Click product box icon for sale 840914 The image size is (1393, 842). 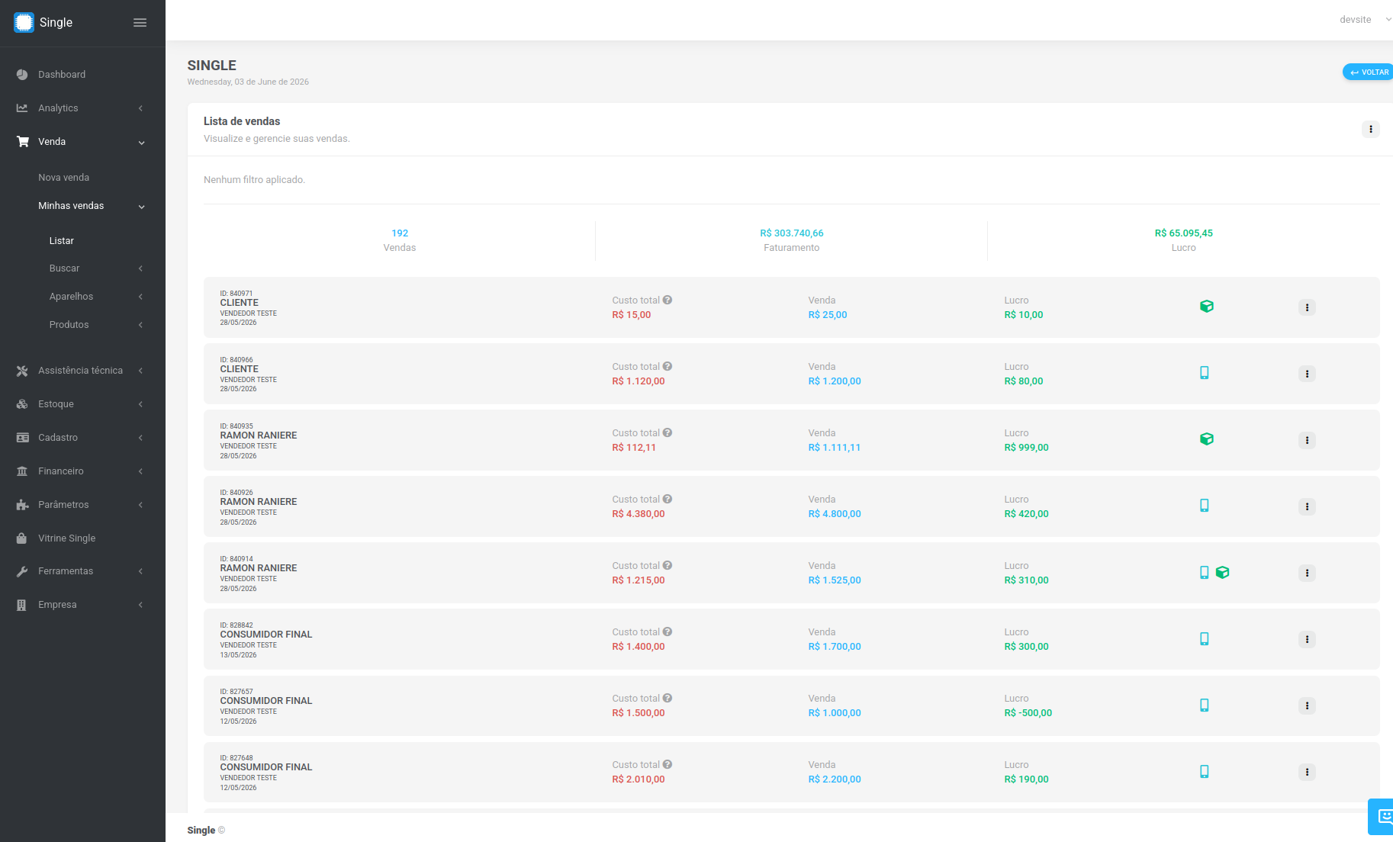(x=1223, y=573)
